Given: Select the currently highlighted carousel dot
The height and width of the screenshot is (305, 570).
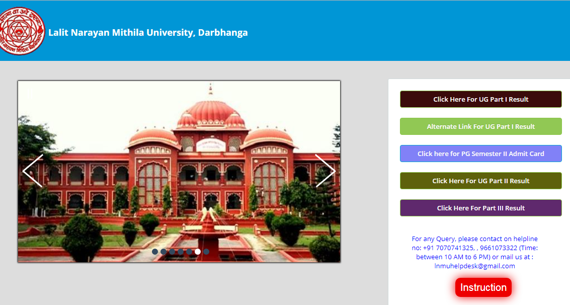Looking at the screenshot, I should pyautogui.click(x=197, y=251).
